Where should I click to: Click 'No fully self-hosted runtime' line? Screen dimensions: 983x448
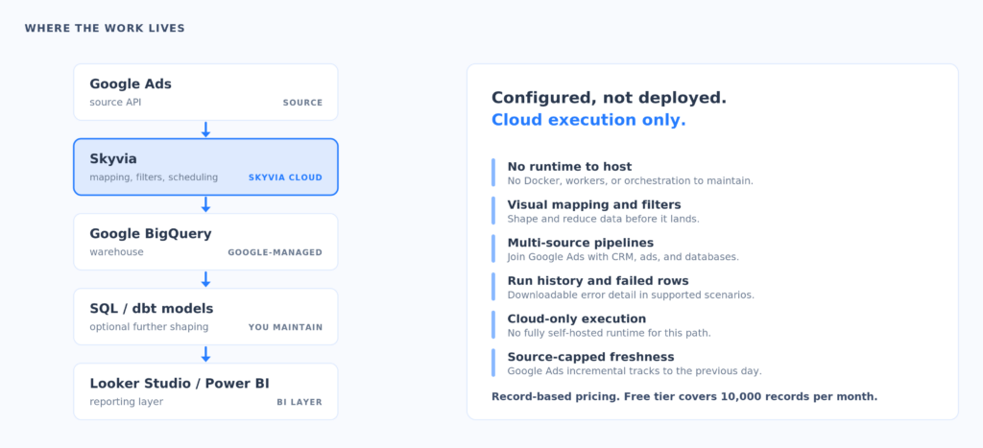(610, 333)
